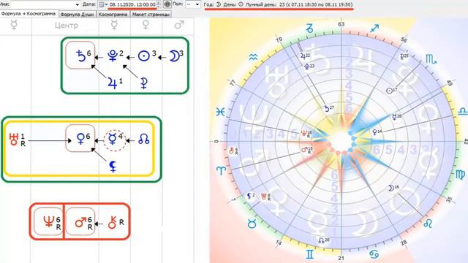The height and width of the screenshot is (263, 468).
Task: Select retrograde Uranus 1 in the formula
Action: tap(17, 140)
